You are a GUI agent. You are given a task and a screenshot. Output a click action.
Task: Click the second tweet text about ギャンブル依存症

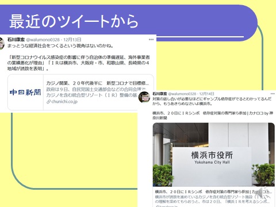212,101
